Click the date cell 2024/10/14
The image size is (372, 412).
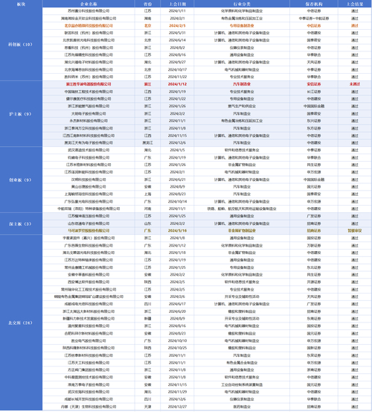177,202
